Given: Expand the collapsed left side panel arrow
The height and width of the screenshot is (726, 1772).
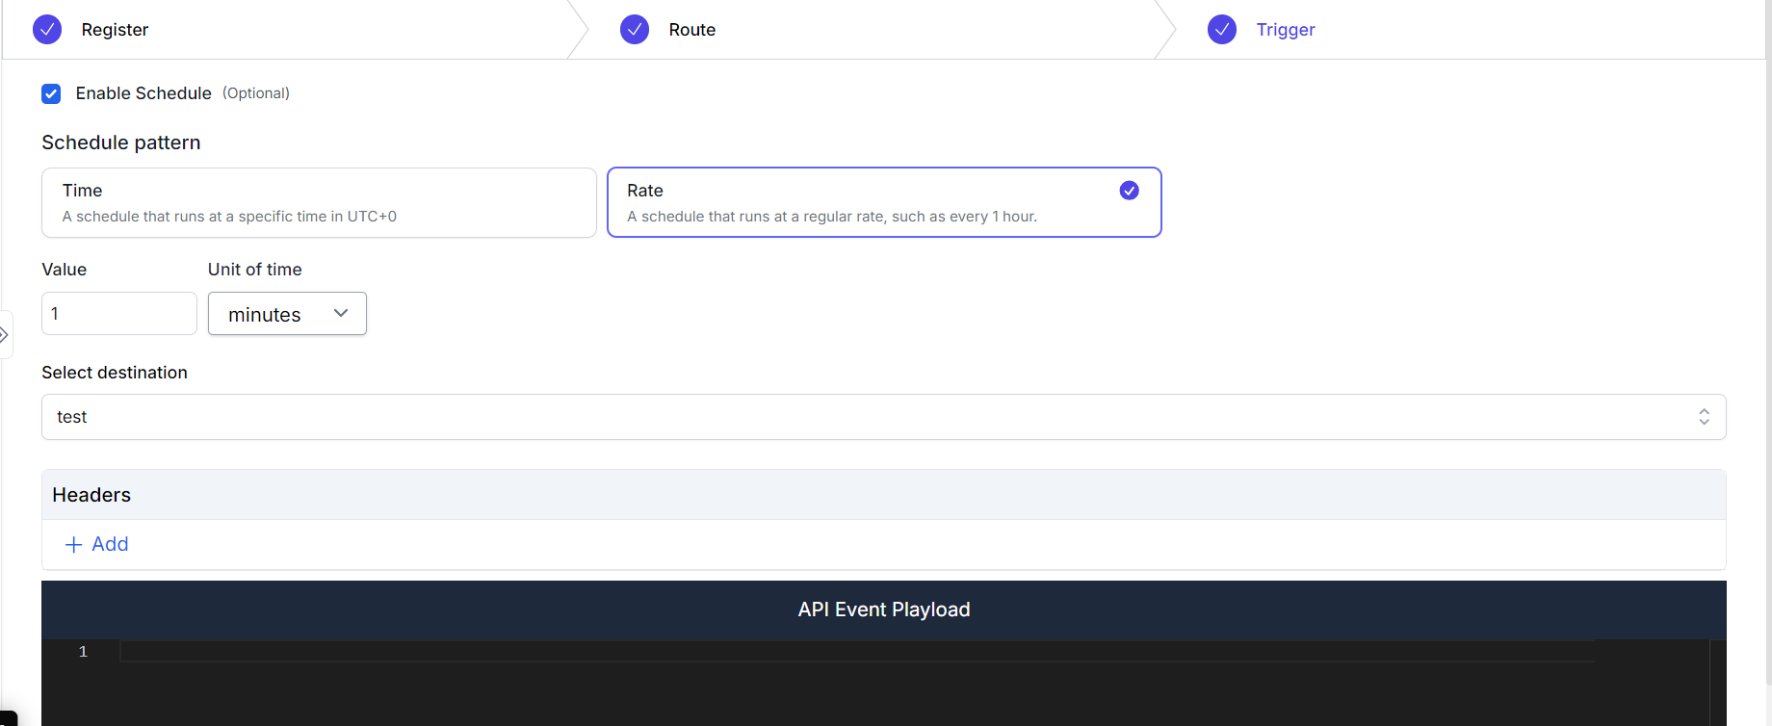Looking at the screenshot, I should [4, 335].
